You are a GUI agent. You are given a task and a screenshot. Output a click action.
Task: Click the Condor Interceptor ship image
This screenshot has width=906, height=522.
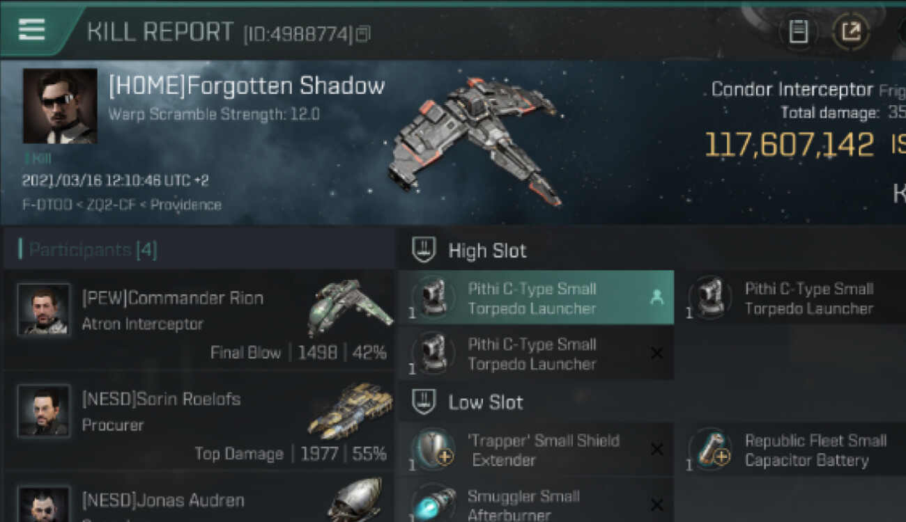[x=475, y=143]
